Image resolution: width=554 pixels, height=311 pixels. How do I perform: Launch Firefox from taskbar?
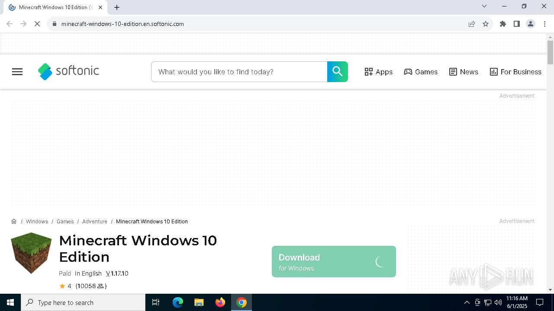[220, 302]
